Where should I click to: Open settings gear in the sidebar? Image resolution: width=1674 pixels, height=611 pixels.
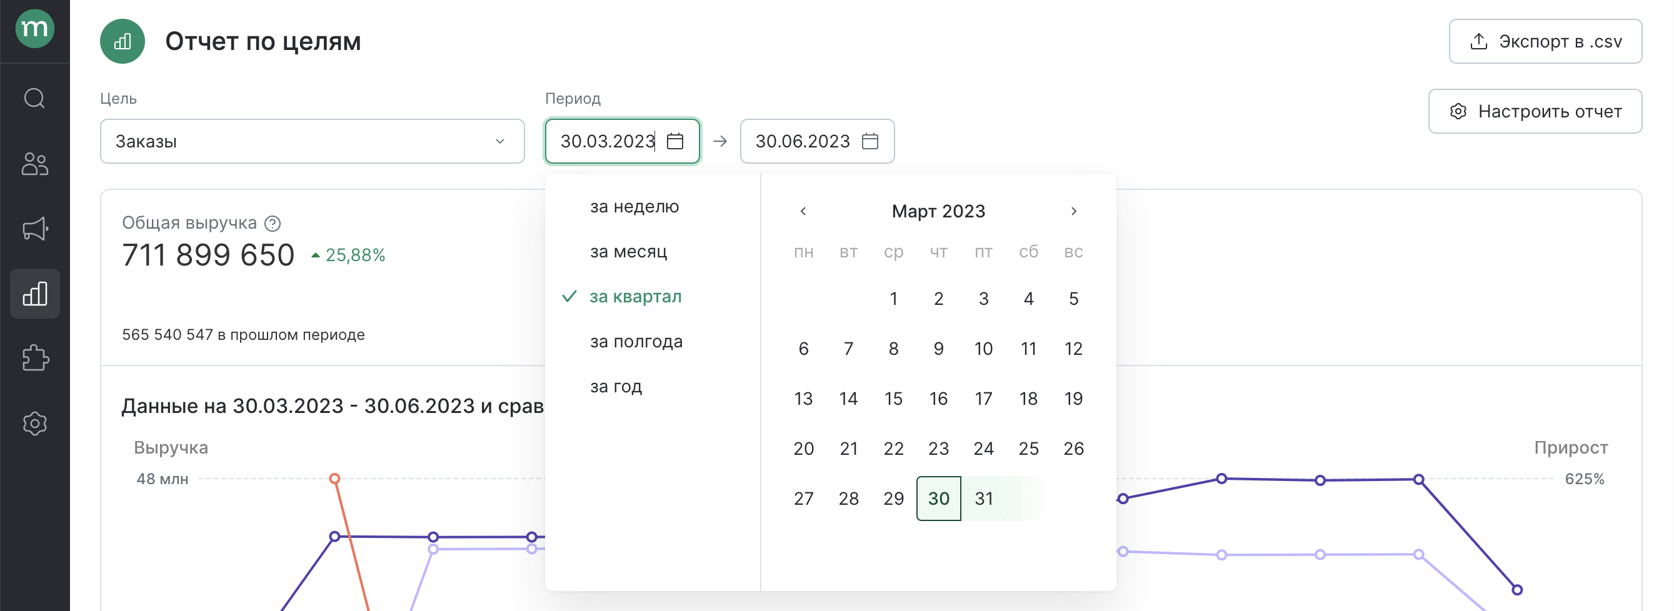tap(34, 424)
